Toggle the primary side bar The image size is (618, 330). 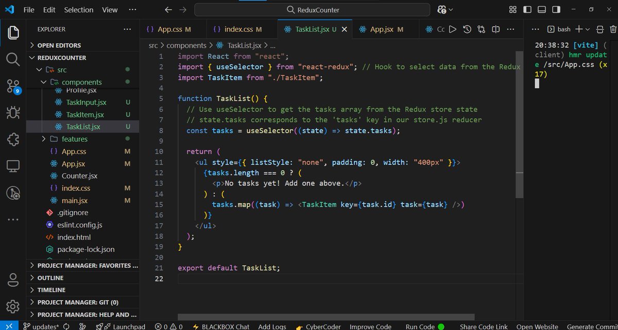pyautogui.click(x=527, y=10)
